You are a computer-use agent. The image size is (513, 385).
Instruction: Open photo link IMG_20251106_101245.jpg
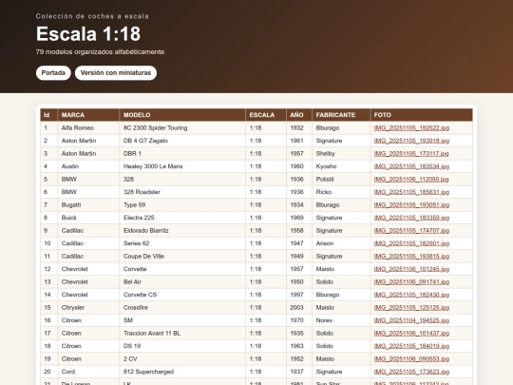411,269
